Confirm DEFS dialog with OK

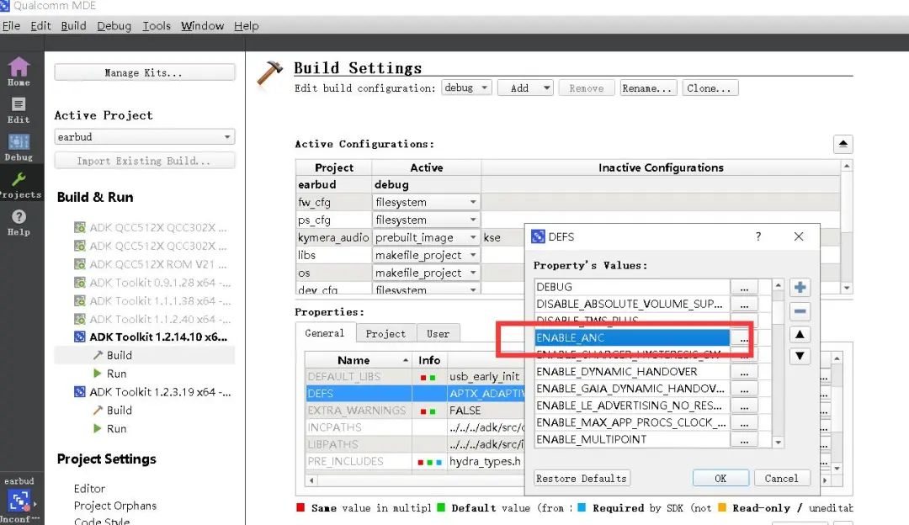pos(720,478)
